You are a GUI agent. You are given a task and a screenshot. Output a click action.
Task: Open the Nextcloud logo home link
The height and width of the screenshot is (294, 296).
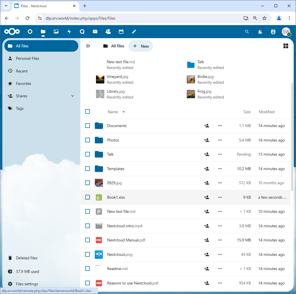12,31
